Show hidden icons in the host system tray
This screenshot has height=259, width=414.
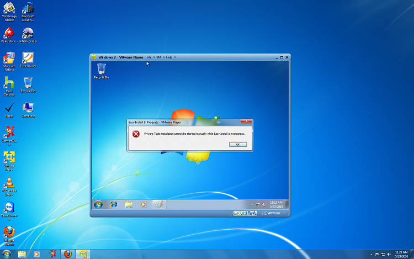click(x=371, y=255)
